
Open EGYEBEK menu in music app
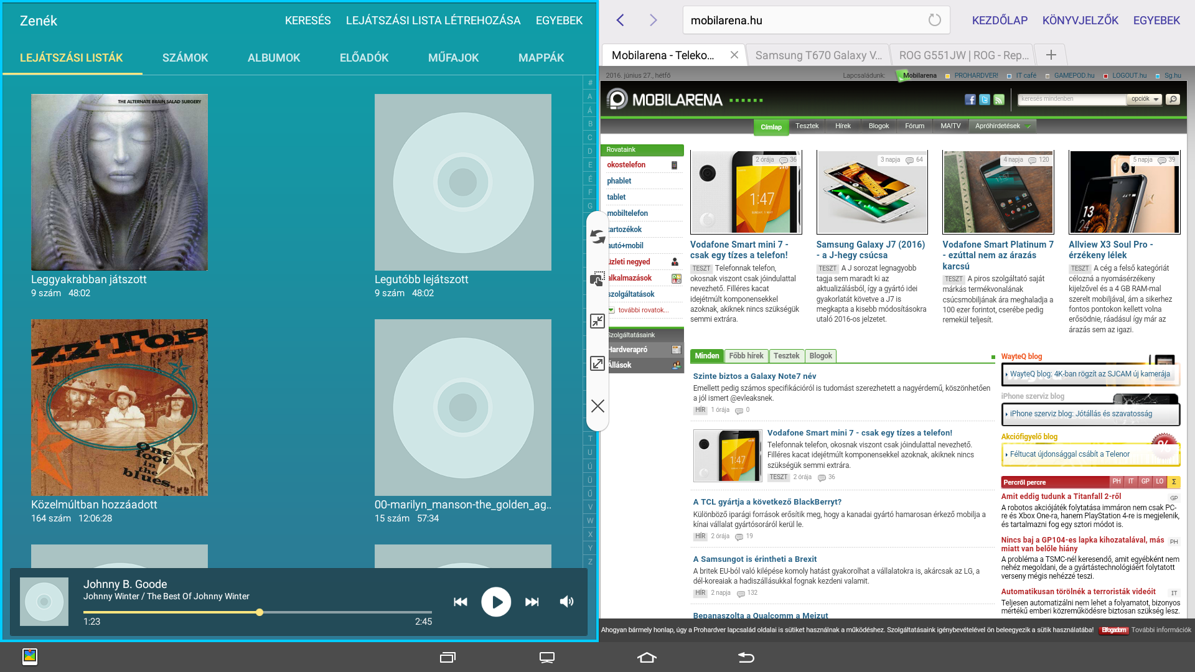click(x=559, y=21)
